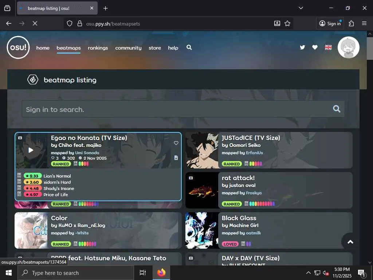Click JUSTadICE cover thumbnail

tap(202, 150)
